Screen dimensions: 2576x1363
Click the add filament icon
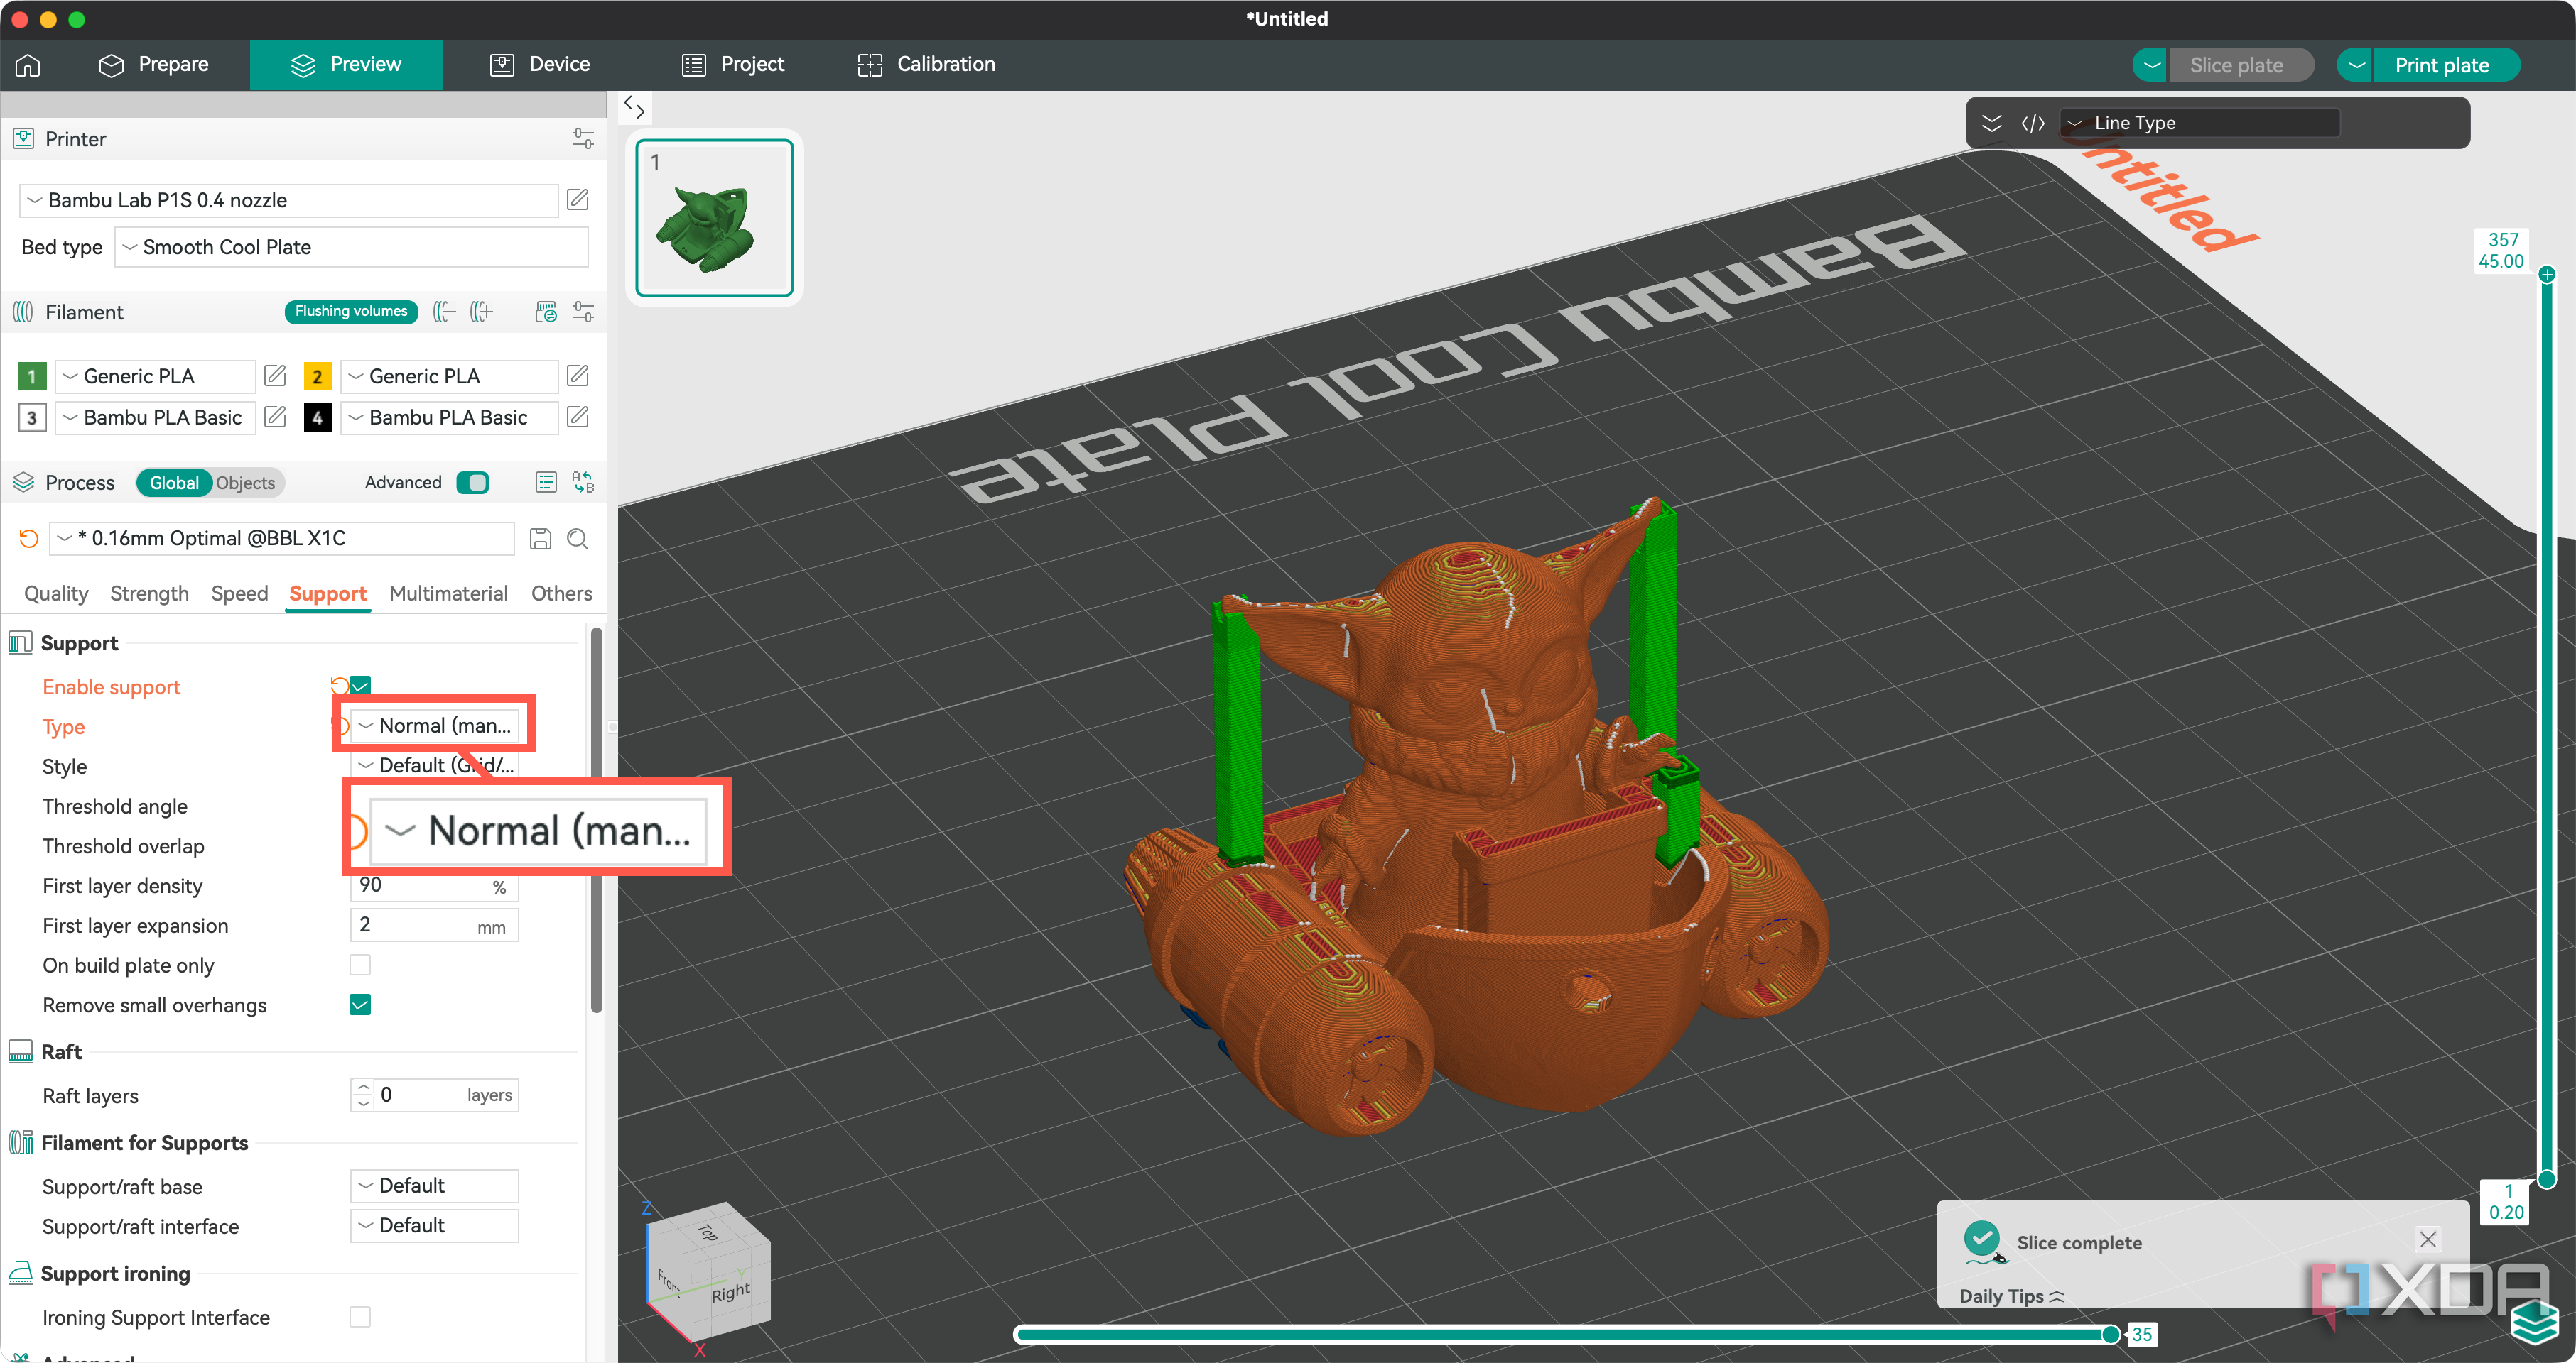[482, 312]
